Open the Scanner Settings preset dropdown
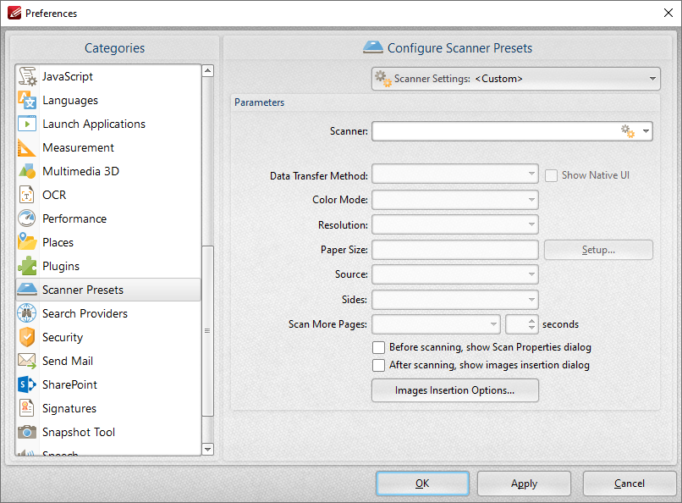The height and width of the screenshot is (503, 682). coord(516,79)
